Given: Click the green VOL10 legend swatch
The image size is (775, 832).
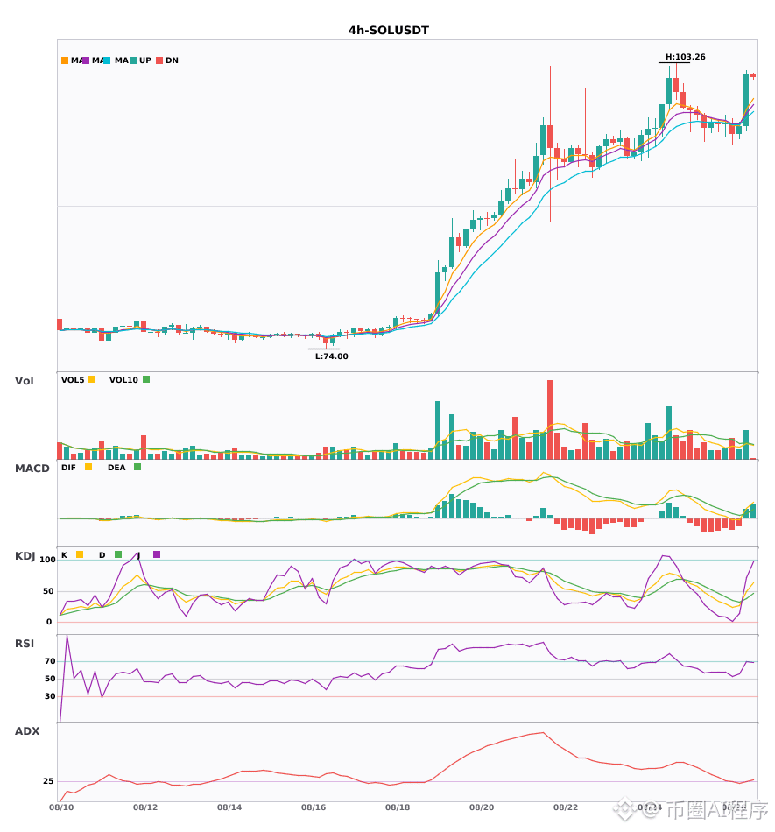Looking at the screenshot, I should [x=146, y=379].
